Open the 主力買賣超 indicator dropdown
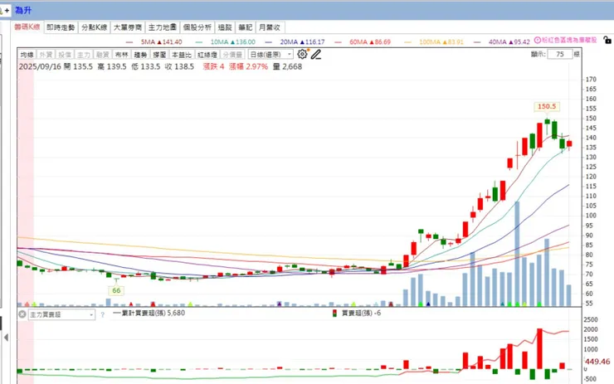The width and height of the screenshot is (614, 384). 61,314
